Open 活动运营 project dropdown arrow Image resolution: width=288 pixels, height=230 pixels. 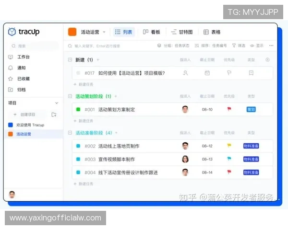coord(104,32)
